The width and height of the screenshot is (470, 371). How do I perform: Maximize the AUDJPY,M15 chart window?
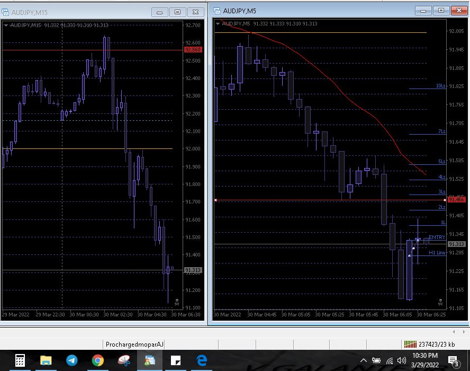point(177,12)
